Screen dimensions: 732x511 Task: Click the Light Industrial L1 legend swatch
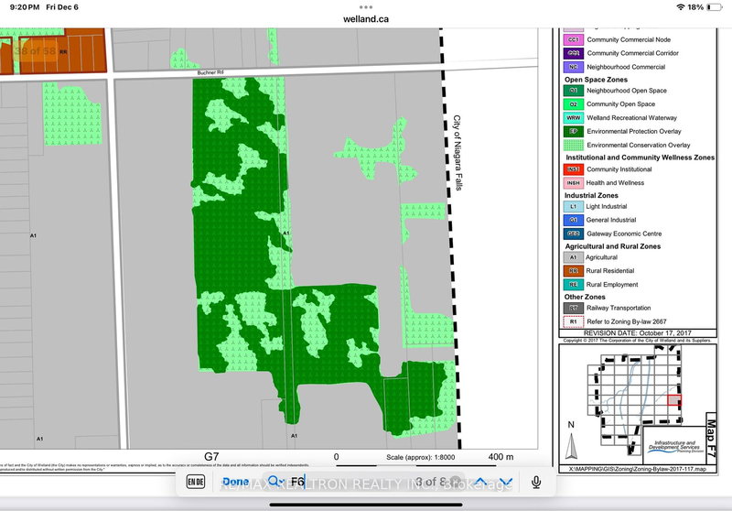coord(573,208)
